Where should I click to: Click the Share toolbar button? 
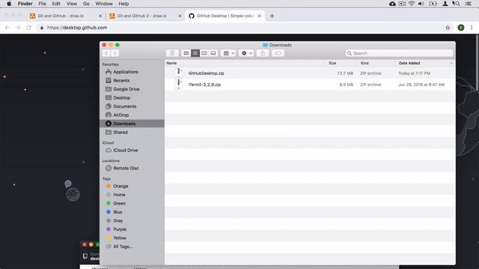(263, 53)
